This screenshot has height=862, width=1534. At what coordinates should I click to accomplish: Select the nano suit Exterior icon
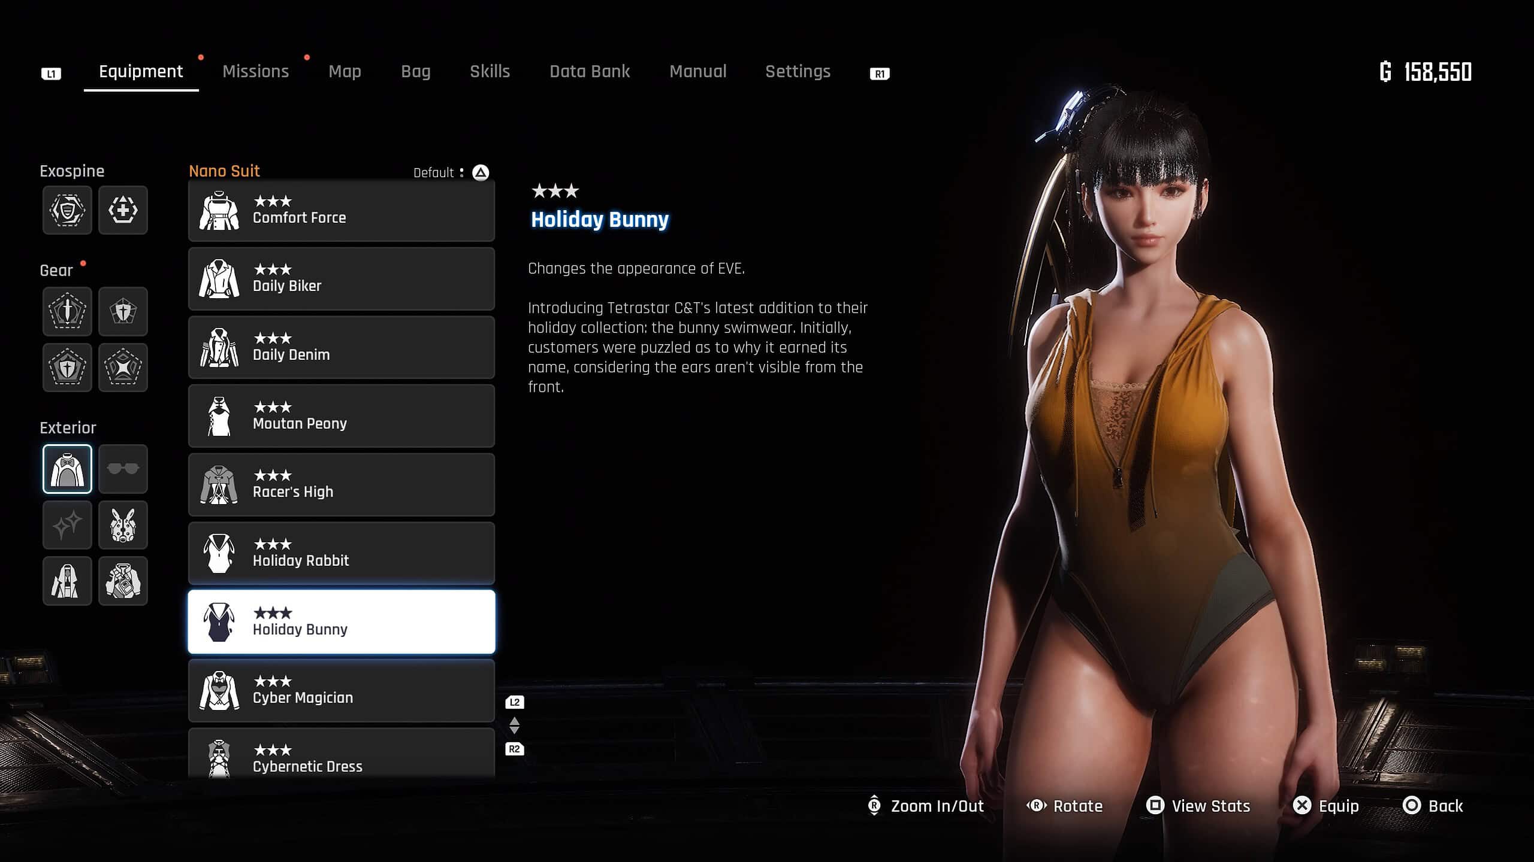click(67, 469)
